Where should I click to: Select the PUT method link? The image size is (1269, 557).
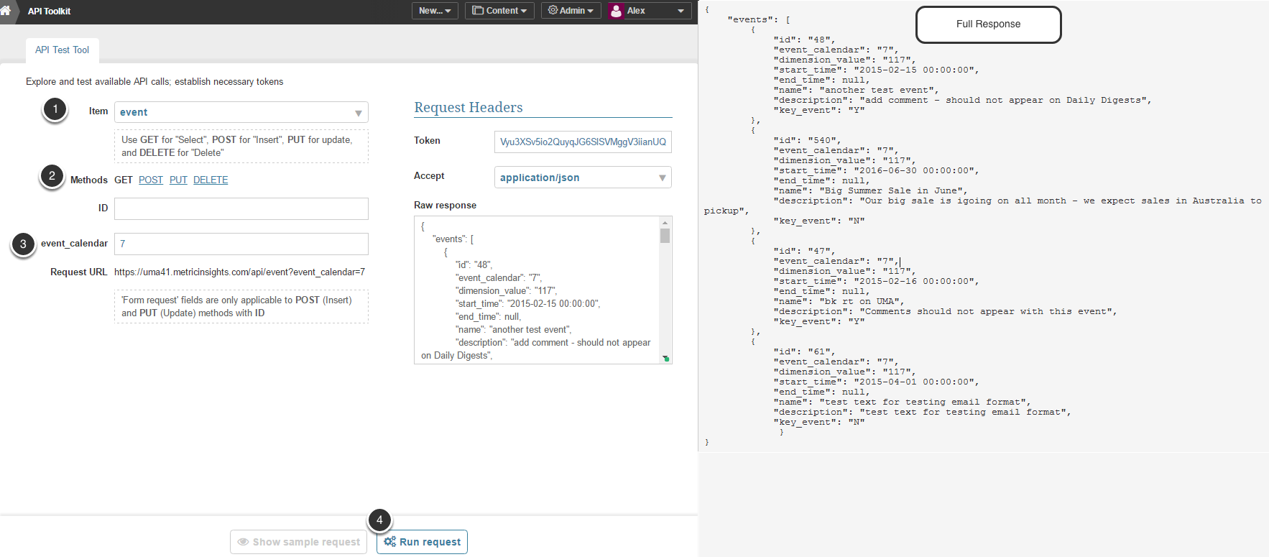[178, 180]
